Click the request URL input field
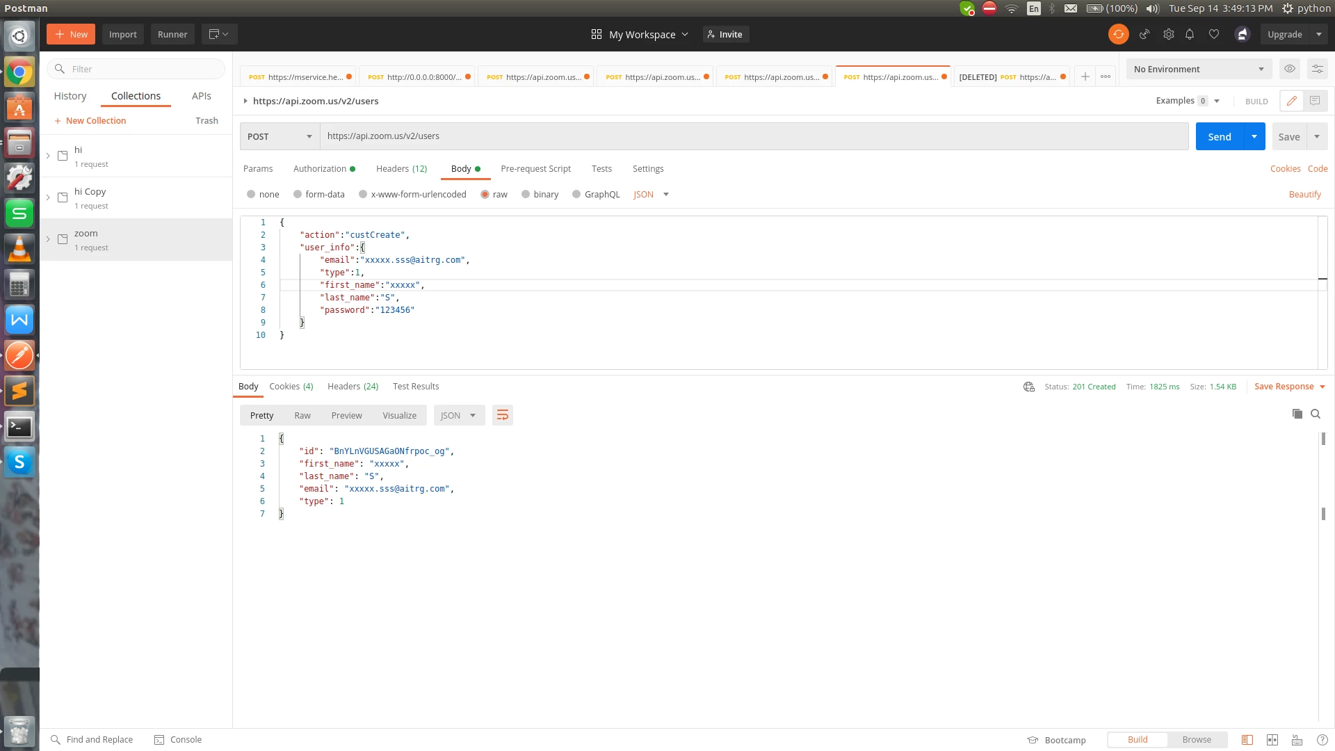 point(754,136)
